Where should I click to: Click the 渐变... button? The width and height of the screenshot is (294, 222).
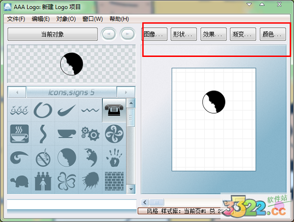coord(243,34)
